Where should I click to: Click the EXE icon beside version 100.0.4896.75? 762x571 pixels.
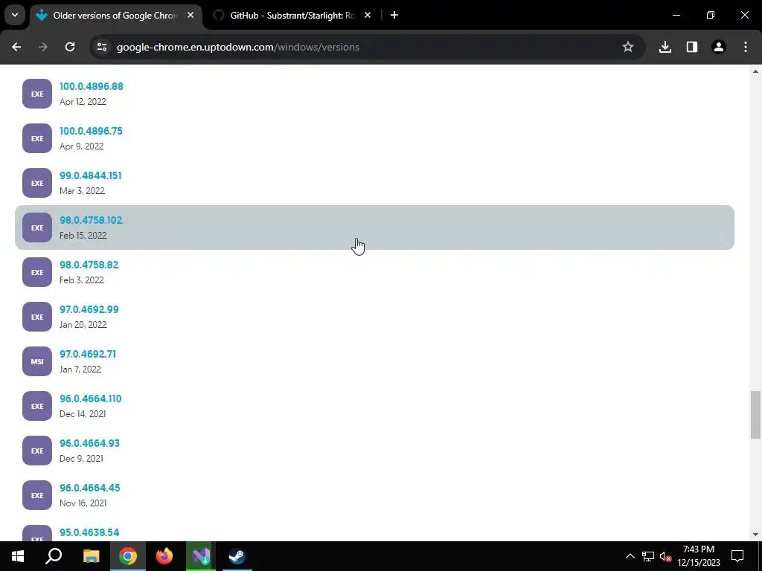(x=37, y=138)
